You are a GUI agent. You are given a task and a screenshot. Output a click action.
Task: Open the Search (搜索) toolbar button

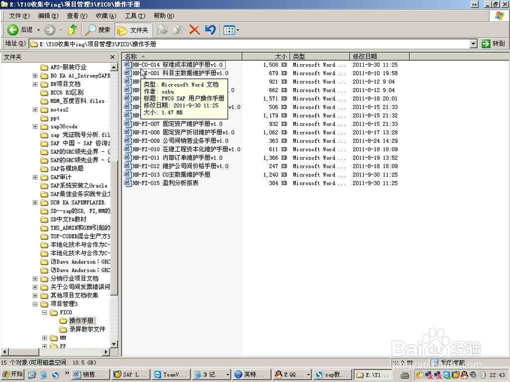pyautogui.click(x=97, y=30)
